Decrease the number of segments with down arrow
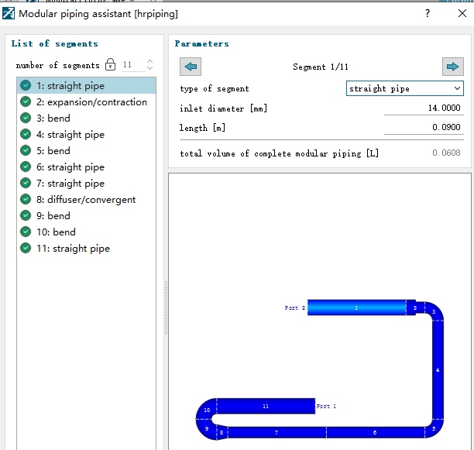The image size is (474, 450). 149,69
